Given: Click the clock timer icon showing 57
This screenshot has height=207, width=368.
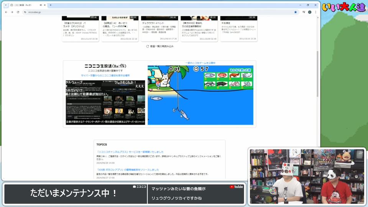Looking at the screenshot, I should click(x=196, y=69).
